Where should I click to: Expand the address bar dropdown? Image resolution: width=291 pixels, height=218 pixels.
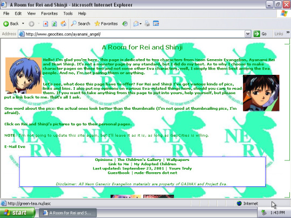pyautogui.click(x=248, y=34)
